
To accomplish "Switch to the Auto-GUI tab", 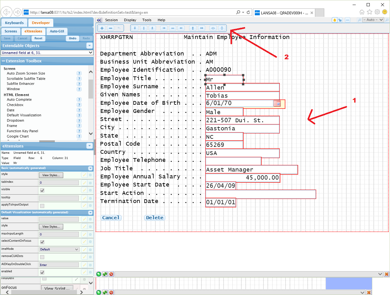I will 57,31.
